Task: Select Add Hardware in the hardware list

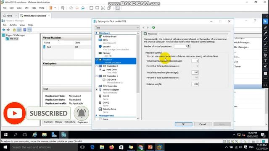Action: tap(109, 36)
